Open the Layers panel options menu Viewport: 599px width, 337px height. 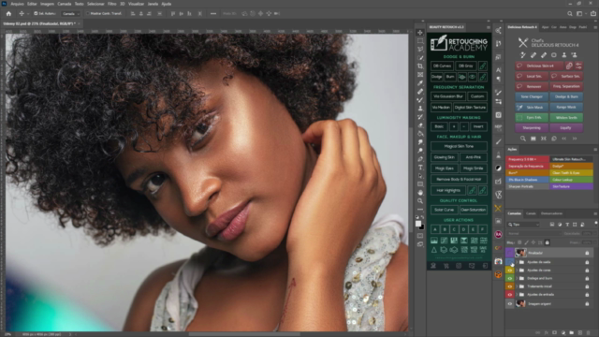tap(595, 213)
